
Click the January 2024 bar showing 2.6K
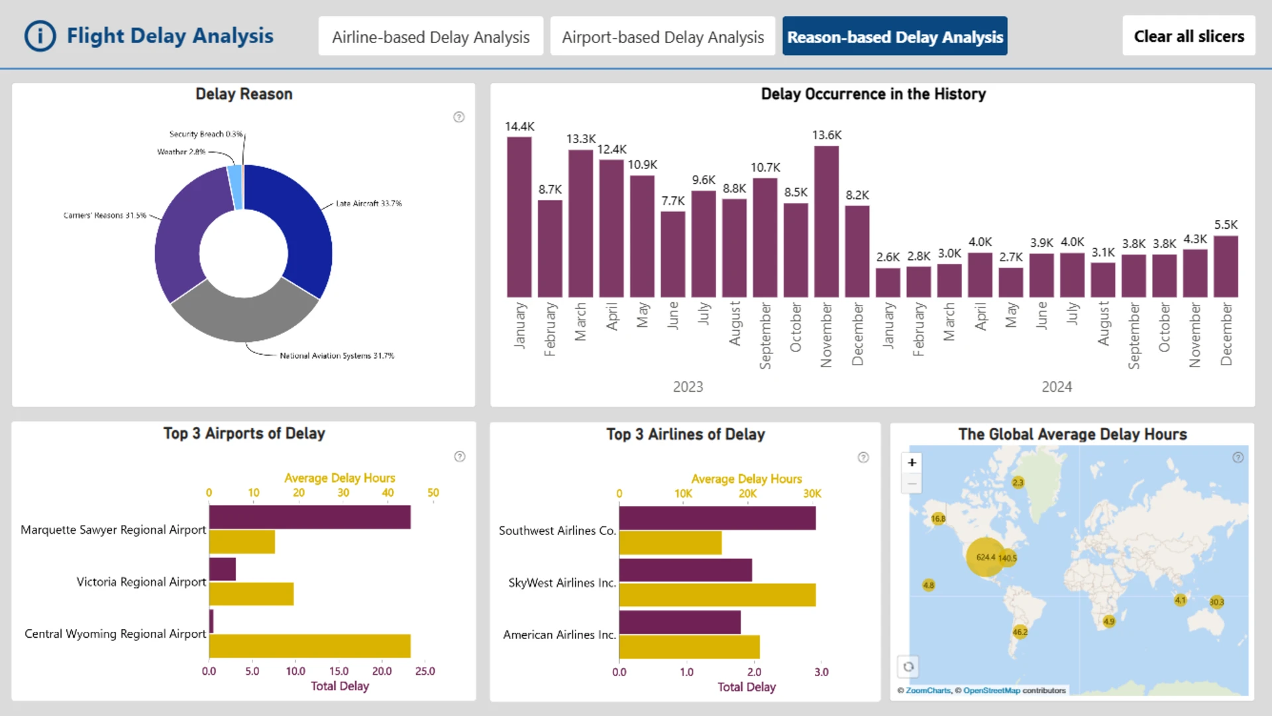pyautogui.click(x=888, y=282)
